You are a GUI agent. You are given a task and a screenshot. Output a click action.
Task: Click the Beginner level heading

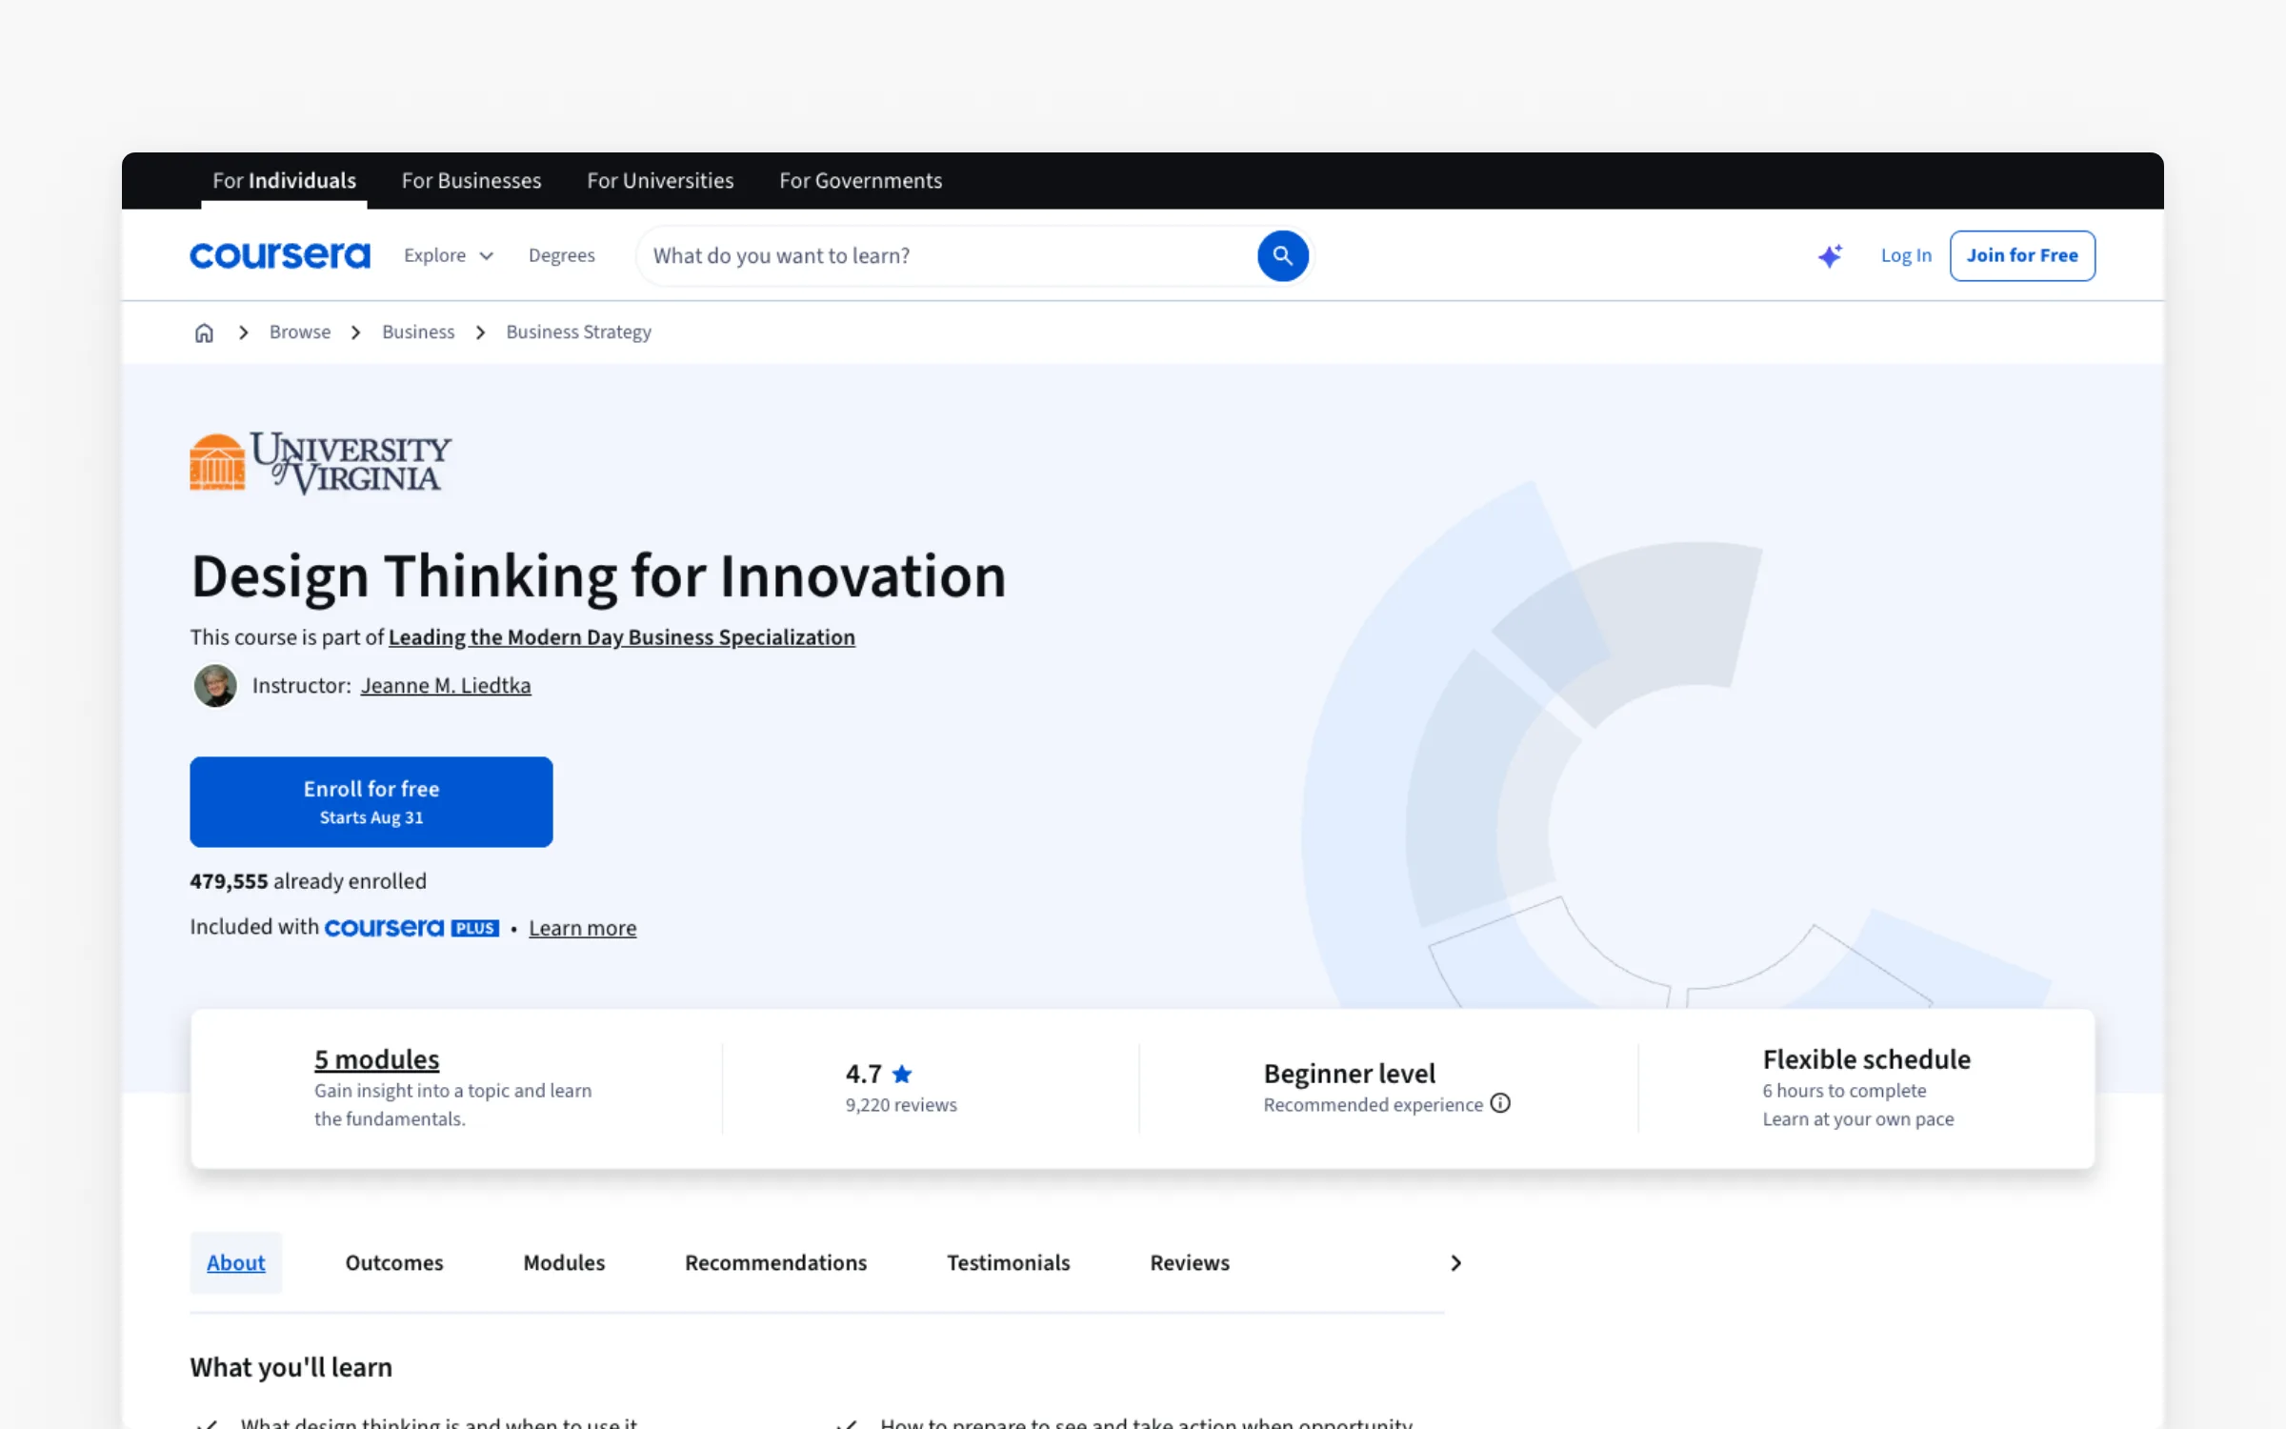point(1349,1074)
